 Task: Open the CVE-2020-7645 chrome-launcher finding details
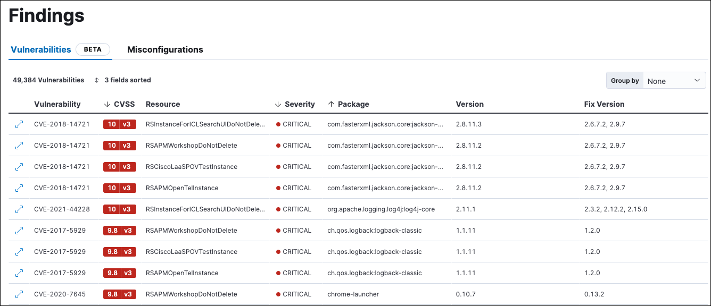[x=19, y=294]
